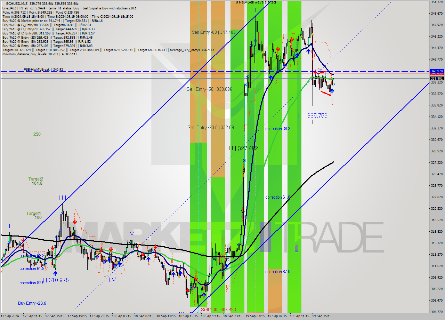Select the '250' fib level label
Viewport: 445px width, 320px height.
[x=37, y=134]
